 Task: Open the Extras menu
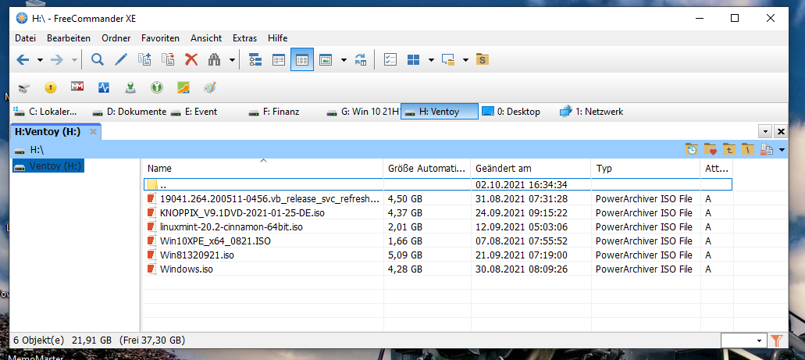[244, 38]
